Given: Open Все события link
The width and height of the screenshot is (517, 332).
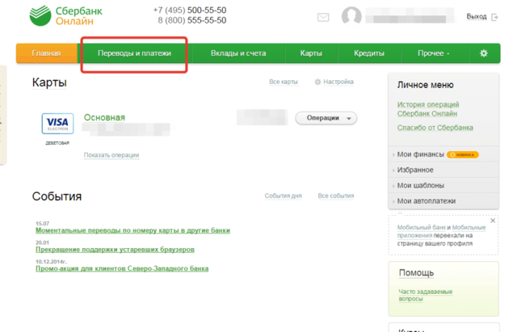Looking at the screenshot, I should click(336, 195).
